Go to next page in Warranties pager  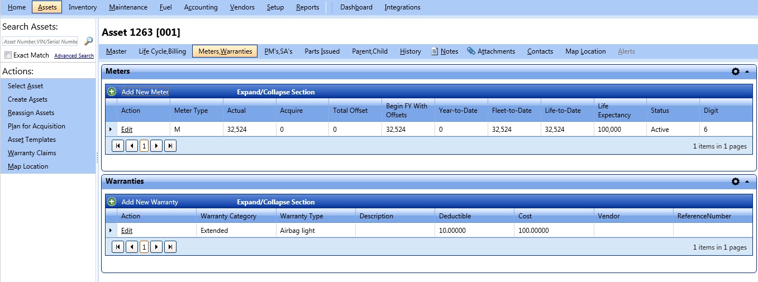[x=157, y=247]
